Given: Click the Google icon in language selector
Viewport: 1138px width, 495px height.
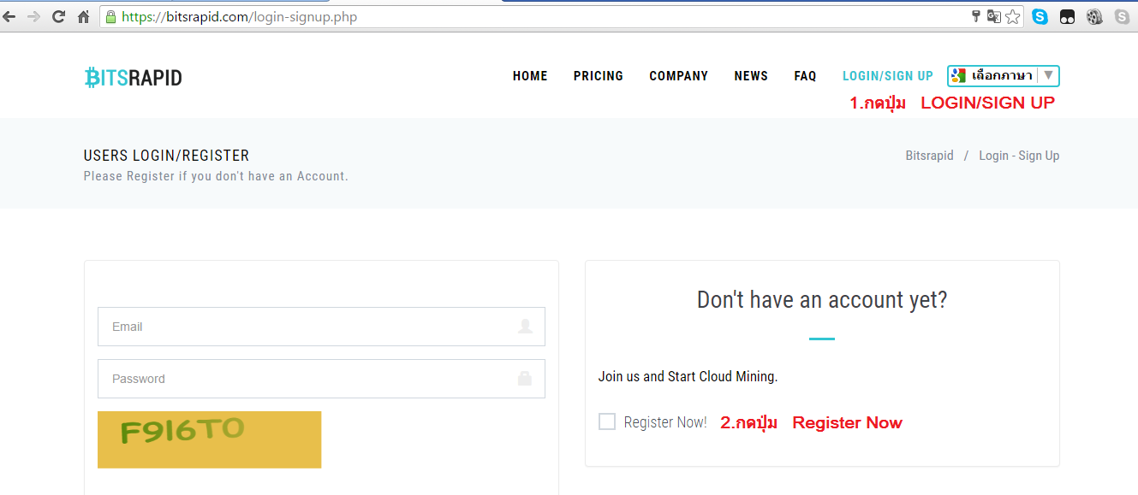Looking at the screenshot, I should (959, 75).
